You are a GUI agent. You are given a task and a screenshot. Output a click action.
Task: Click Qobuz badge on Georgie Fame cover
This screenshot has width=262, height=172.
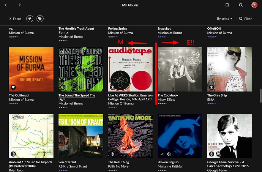point(211,154)
